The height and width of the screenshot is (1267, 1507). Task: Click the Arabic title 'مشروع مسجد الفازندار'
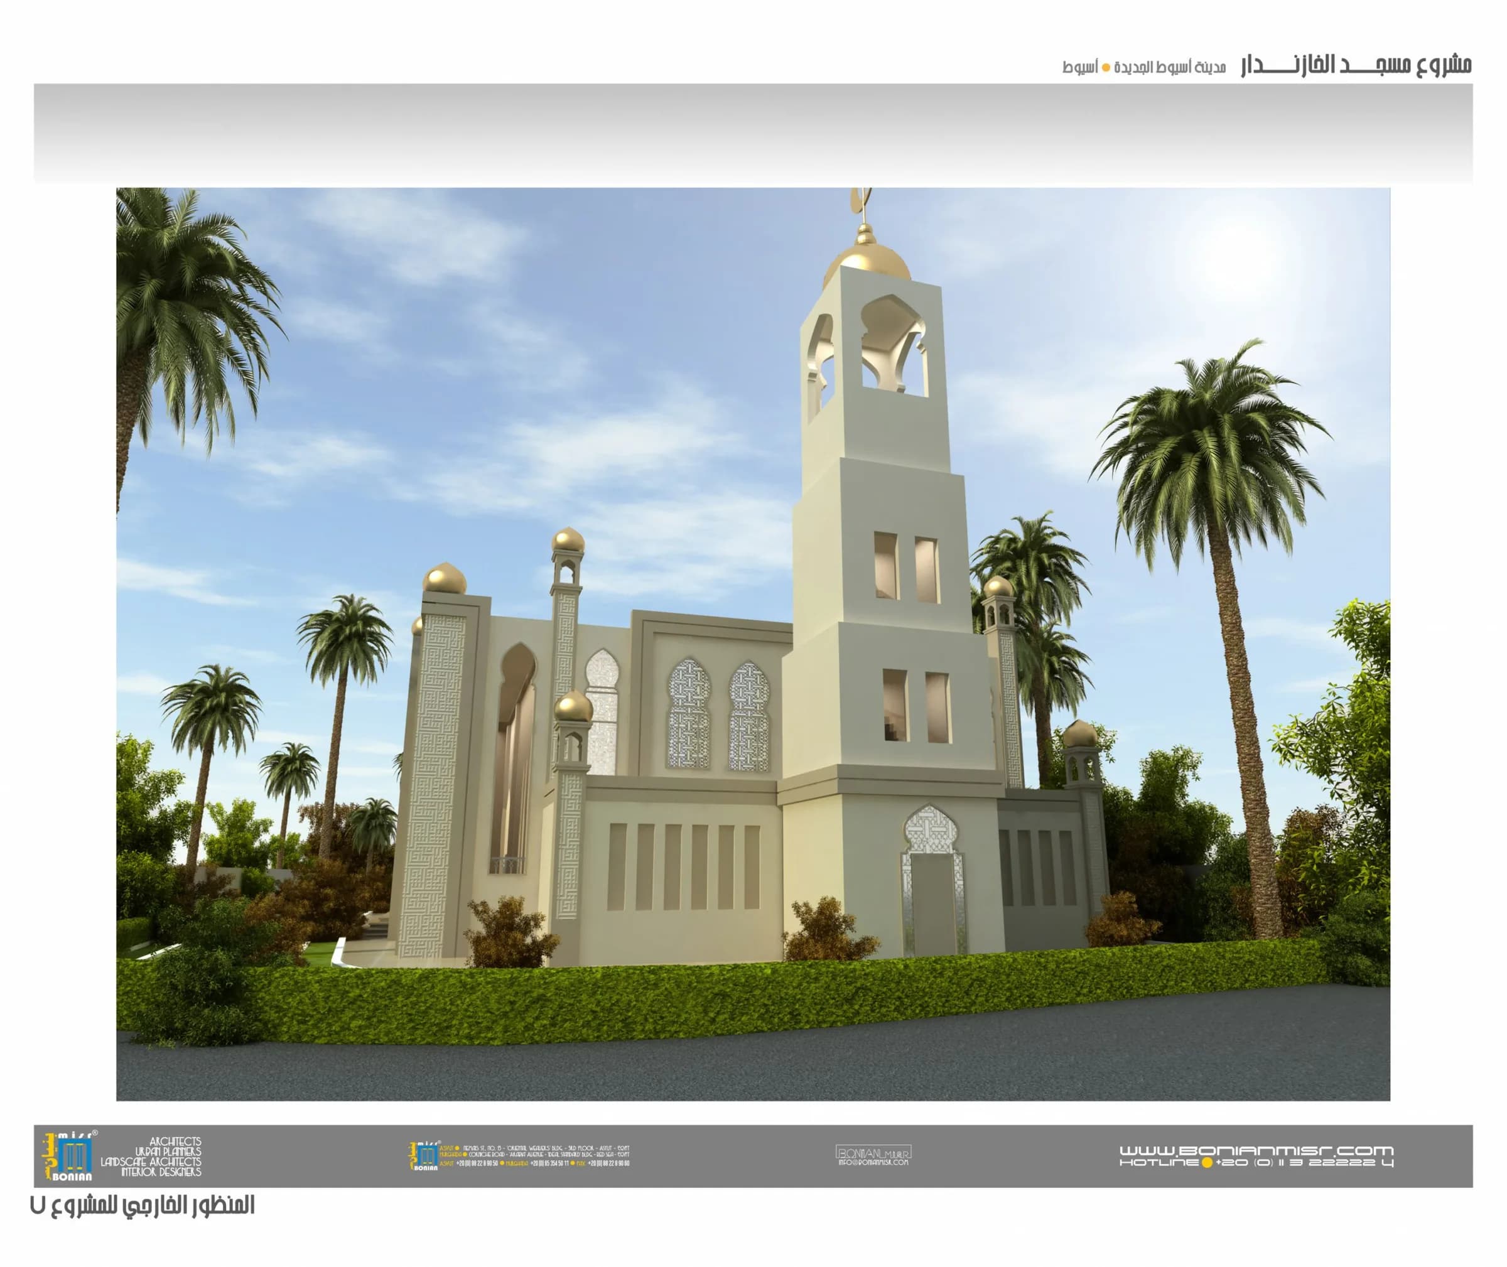pos(1356,65)
